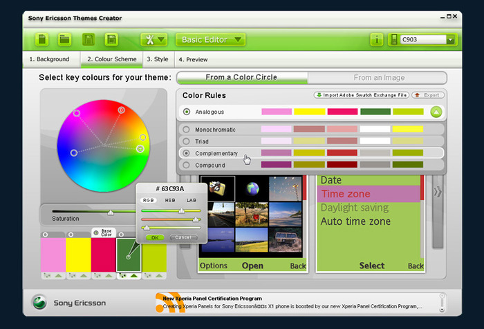484x329 pixels.
Task: Switch color popup to LAB mode
Action: click(191, 200)
